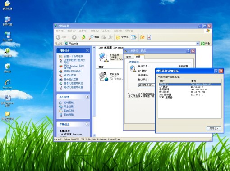Collapse the 网络任务 panel

(x=87, y=50)
